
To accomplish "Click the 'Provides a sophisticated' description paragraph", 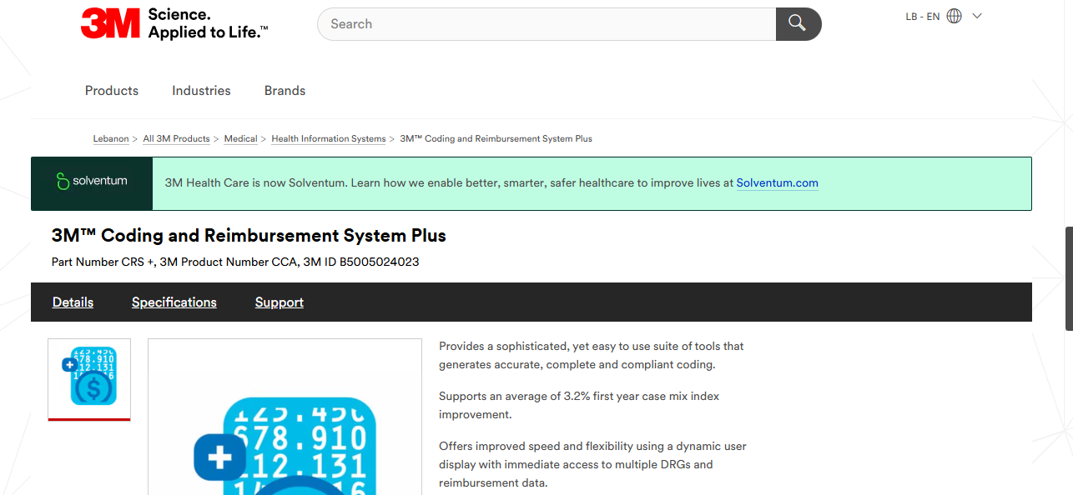I will 592,355.
